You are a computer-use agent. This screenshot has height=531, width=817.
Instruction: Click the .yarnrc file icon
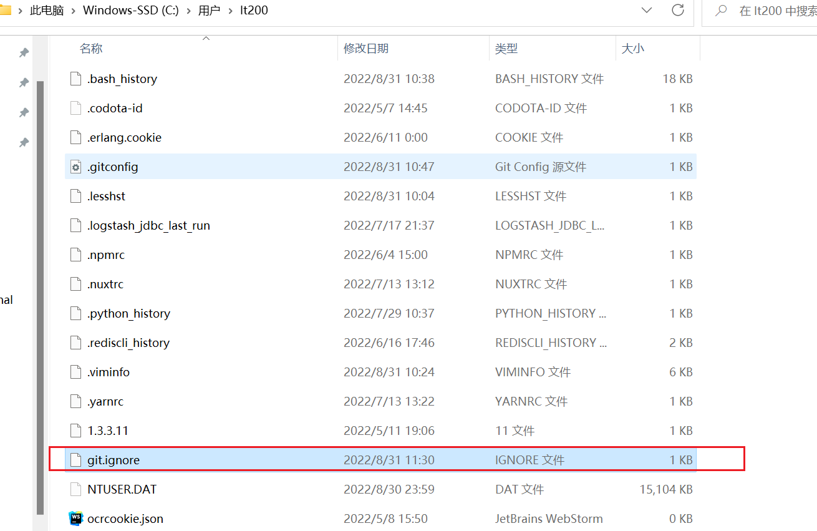[x=75, y=401]
